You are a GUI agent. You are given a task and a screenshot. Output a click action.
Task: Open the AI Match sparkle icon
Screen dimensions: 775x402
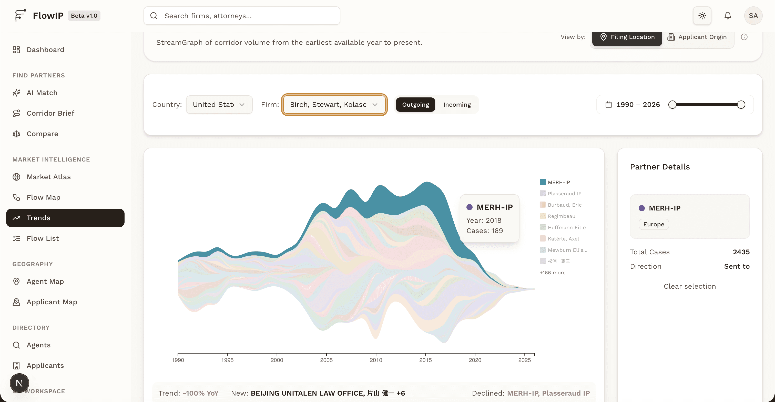(17, 93)
